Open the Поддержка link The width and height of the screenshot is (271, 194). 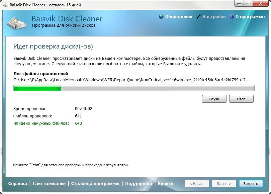[x=139, y=183]
